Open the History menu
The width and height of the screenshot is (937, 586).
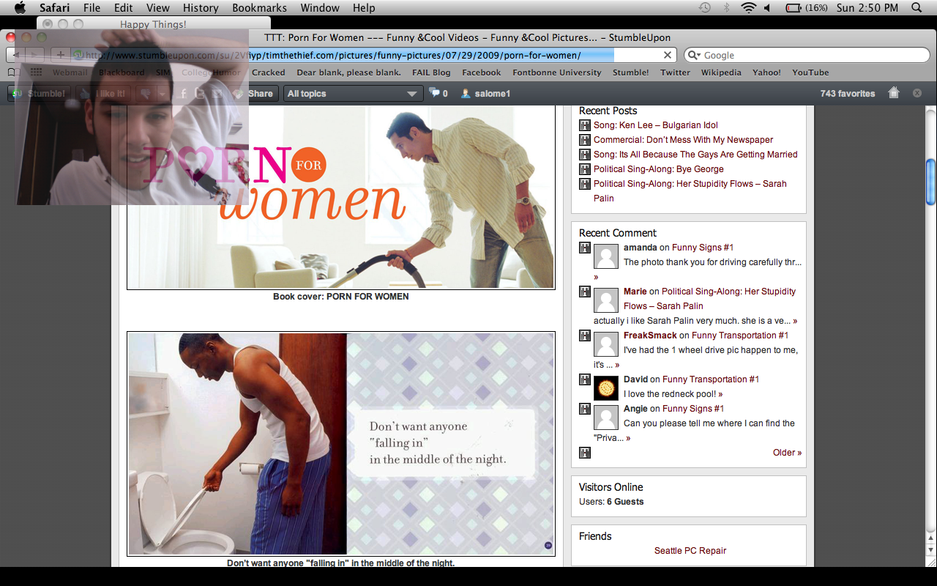pos(201,8)
